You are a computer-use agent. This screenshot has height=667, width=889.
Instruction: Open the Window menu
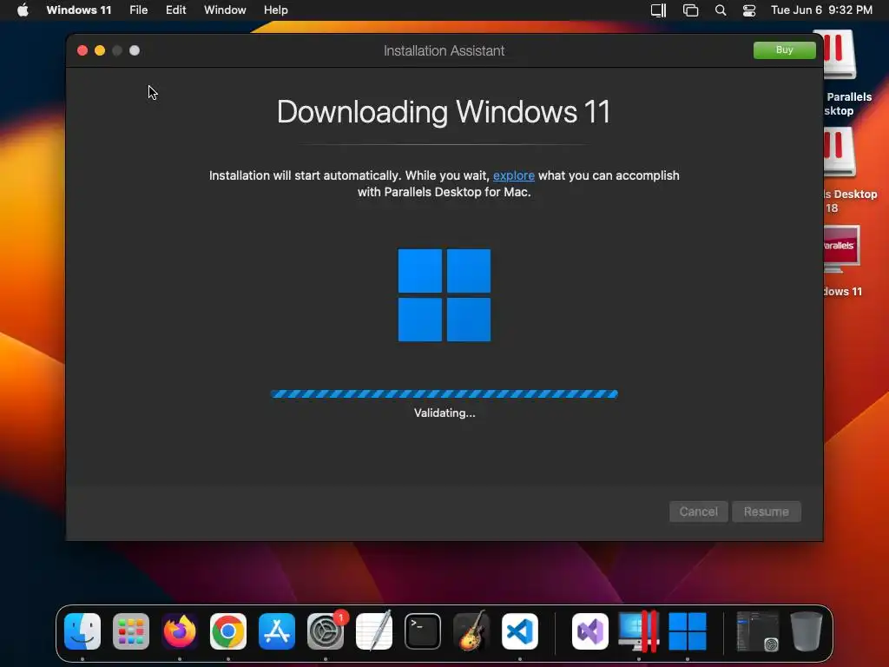pos(225,10)
